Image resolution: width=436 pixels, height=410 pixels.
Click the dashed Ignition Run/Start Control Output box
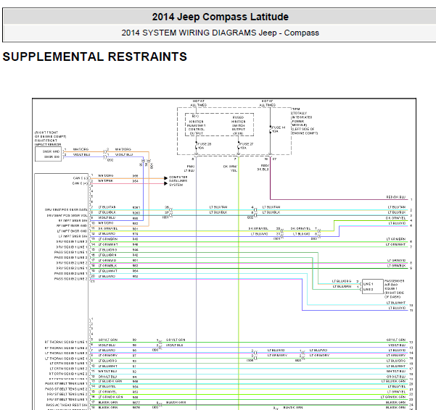[x=219, y=125]
